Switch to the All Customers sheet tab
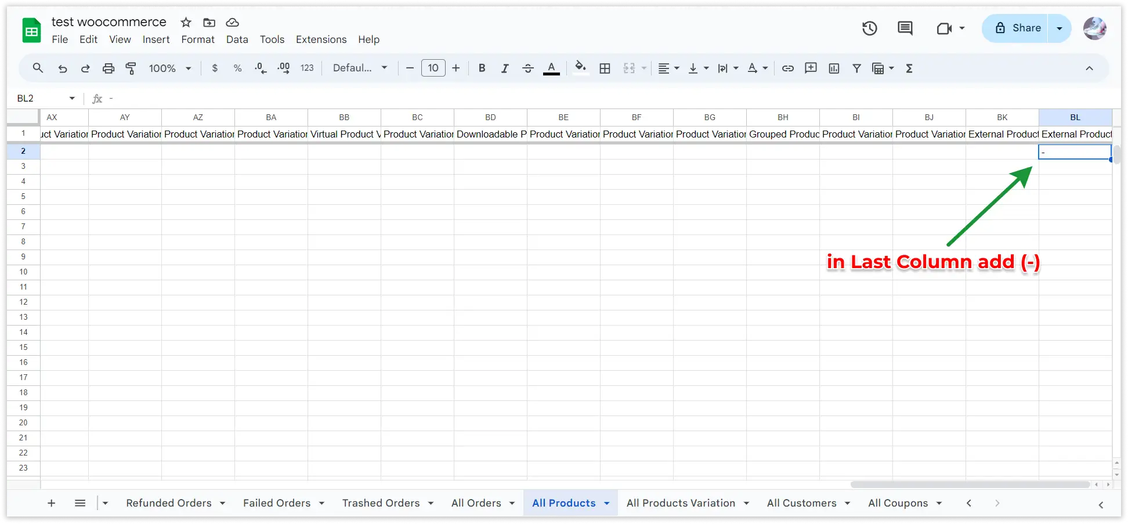This screenshot has width=1128, height=524. pos(801,503)
